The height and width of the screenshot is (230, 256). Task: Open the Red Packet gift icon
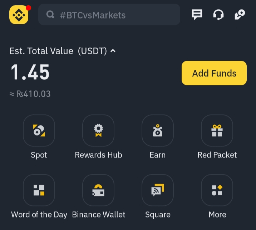pyautogui.click(x=217, y=131)
